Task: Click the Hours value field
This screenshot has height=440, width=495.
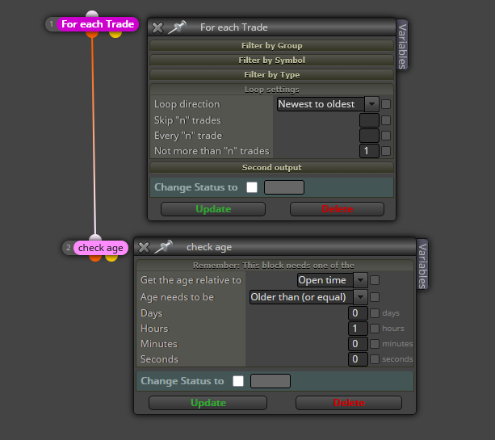Action: click(x=358, y=329)
